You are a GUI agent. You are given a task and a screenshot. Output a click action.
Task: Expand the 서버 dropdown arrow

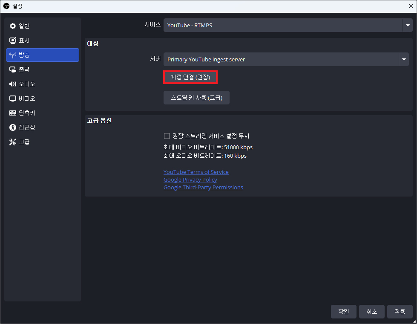pyautogui.click(x=403, y=59)
